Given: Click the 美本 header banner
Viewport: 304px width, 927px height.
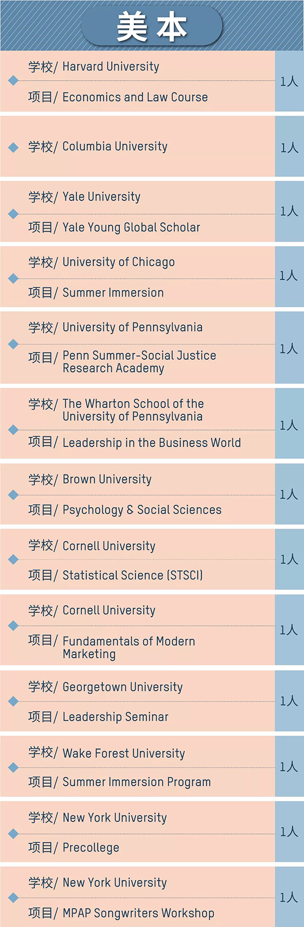Looking at the screenshot, I should pos(152,26).
